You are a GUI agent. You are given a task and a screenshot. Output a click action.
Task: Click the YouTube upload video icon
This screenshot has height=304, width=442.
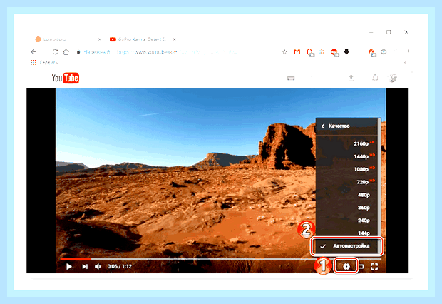click(x=351, y=77)
